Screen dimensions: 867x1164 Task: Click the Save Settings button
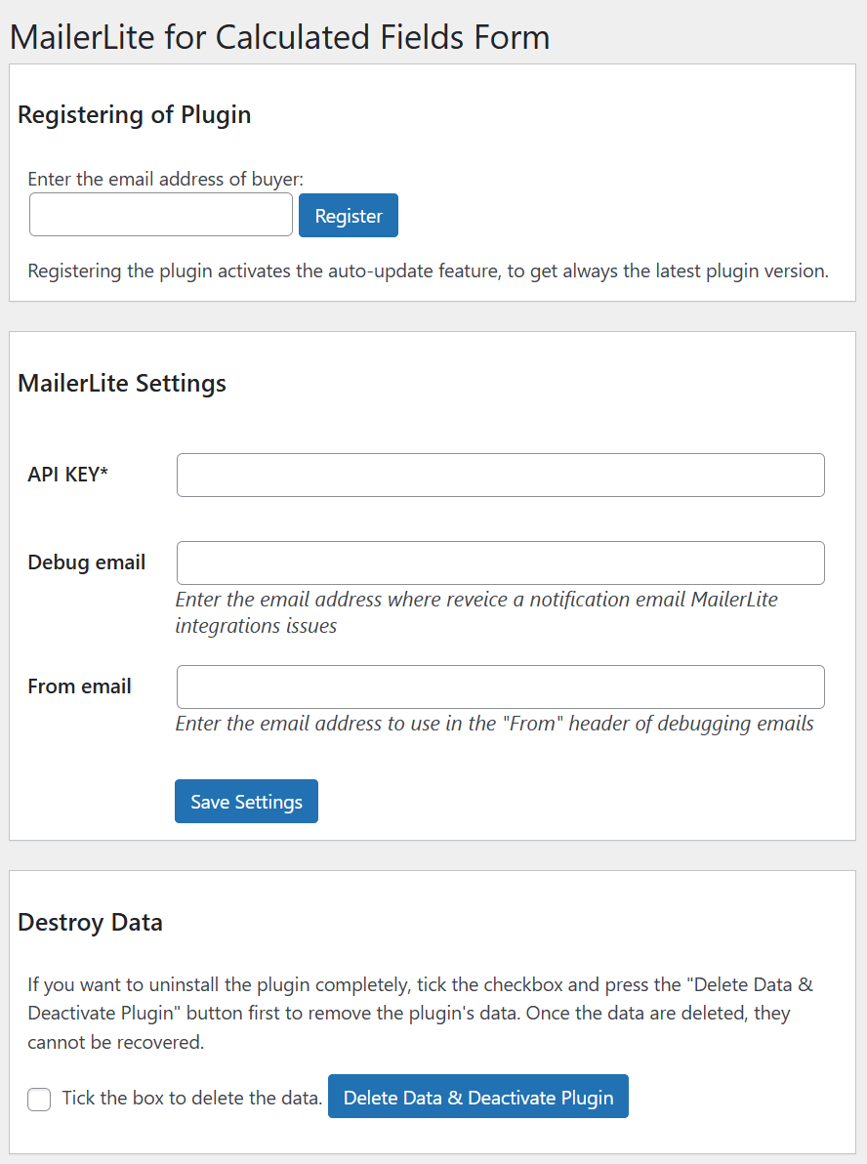coord(246,802)
